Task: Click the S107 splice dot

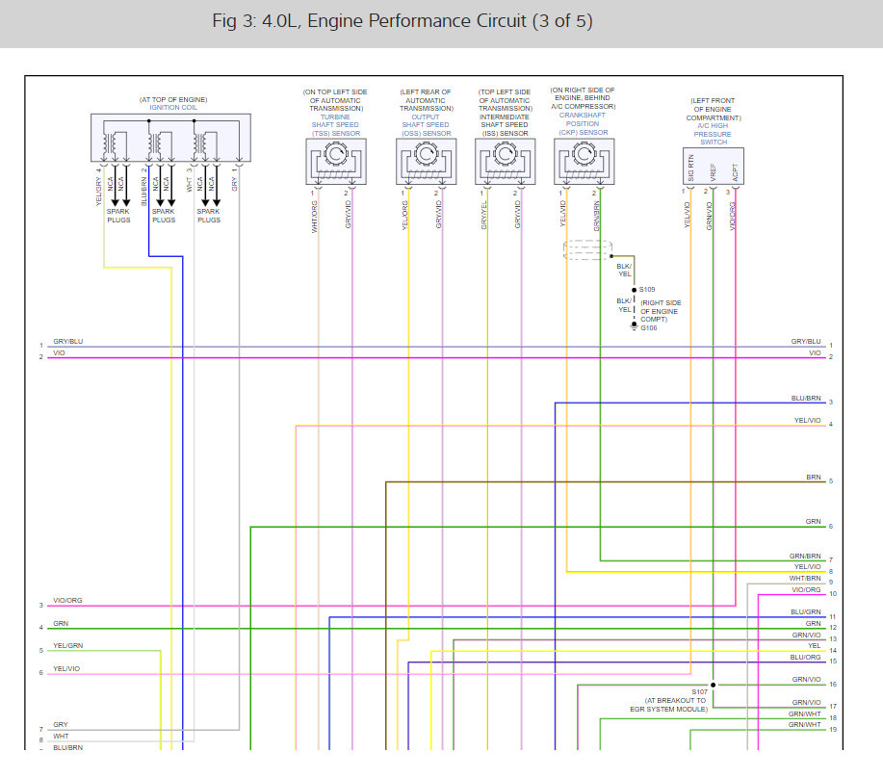Action: click(x=713, y=686)
